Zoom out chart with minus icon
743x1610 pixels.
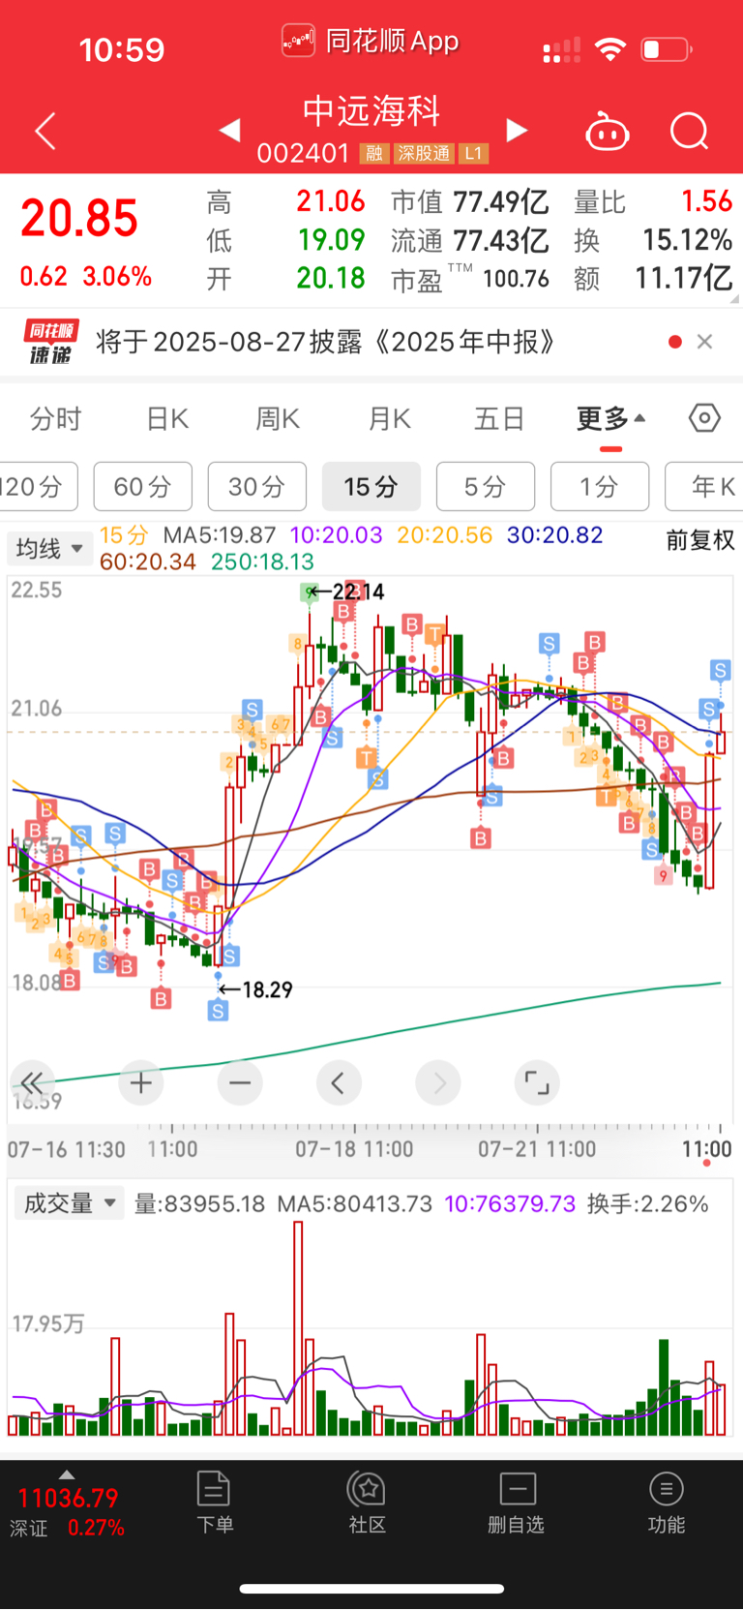click(240, 1082)
